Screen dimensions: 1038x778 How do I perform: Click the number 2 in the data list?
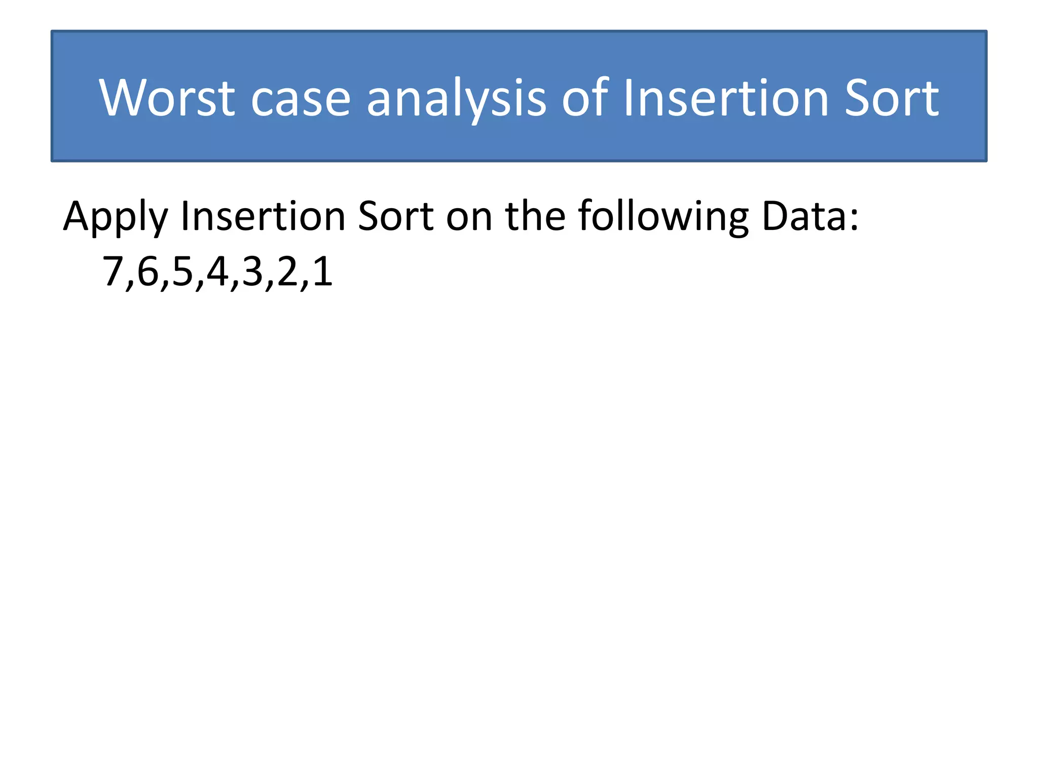(287, 272)
